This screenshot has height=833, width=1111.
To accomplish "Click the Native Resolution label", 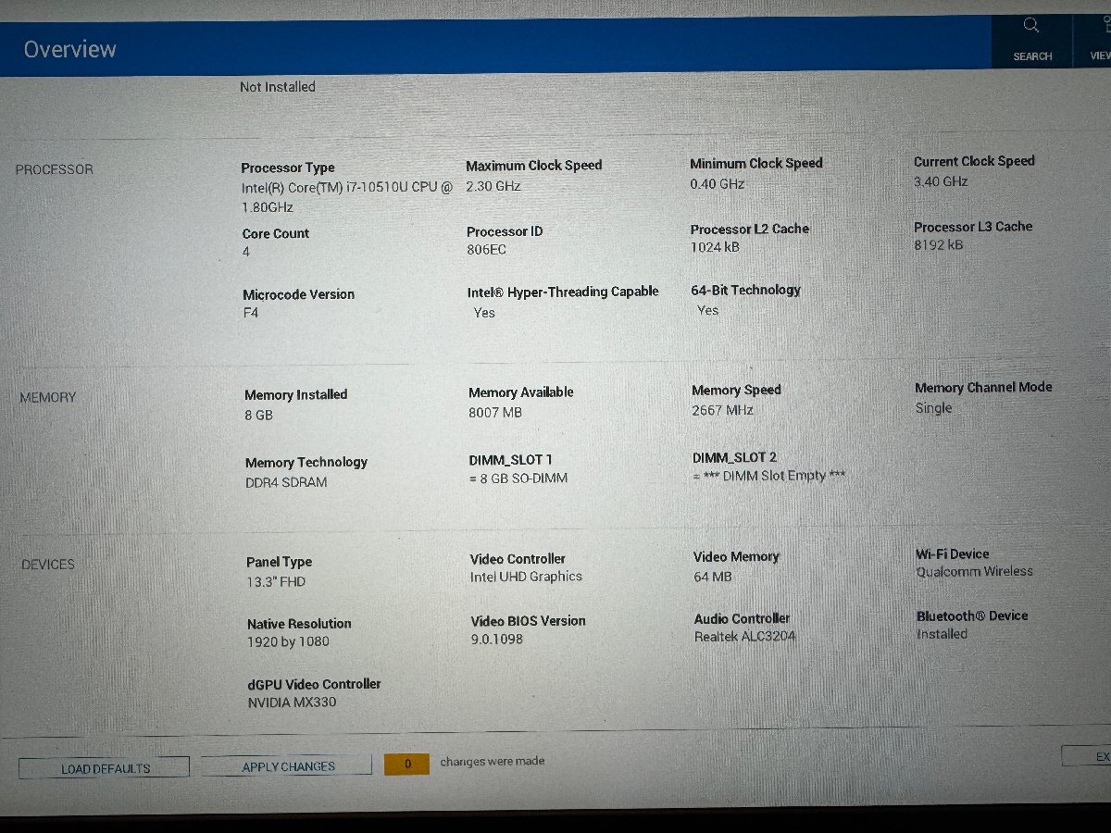I will coord(299,624).
